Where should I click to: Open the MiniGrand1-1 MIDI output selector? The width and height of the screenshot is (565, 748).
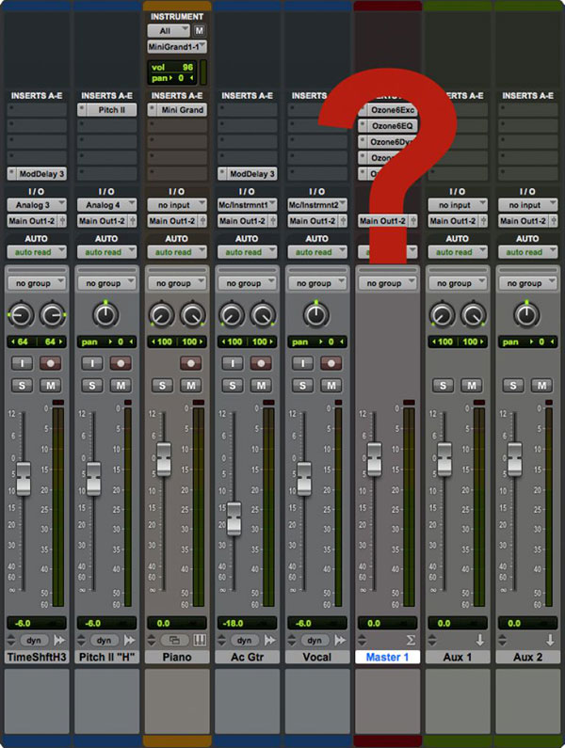point(176,46)
